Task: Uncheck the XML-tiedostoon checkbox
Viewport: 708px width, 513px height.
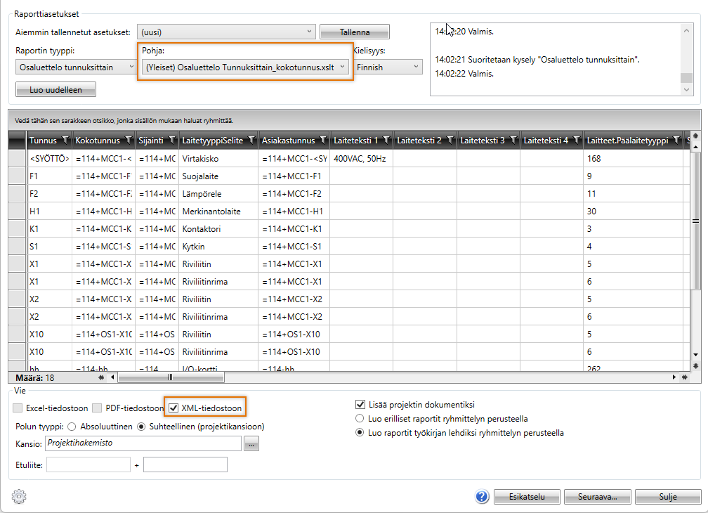Action: coord(173,407)
